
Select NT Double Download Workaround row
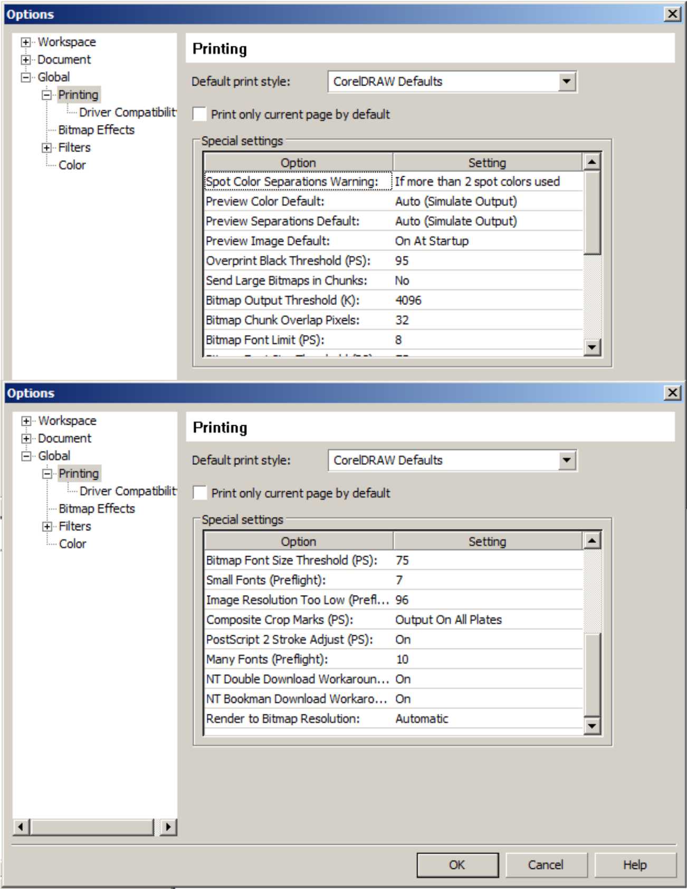394,679
